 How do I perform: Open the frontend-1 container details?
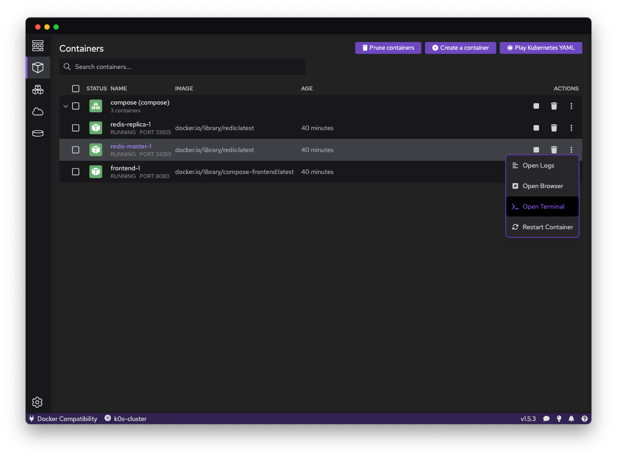pos(125,168)
